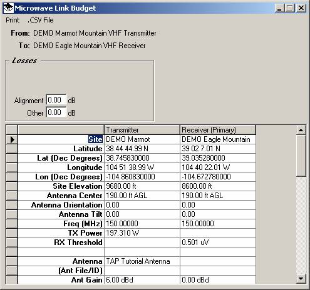Select the transmitter TX Power cell
This screenshot has width=310, height=290.
point(142,233)
